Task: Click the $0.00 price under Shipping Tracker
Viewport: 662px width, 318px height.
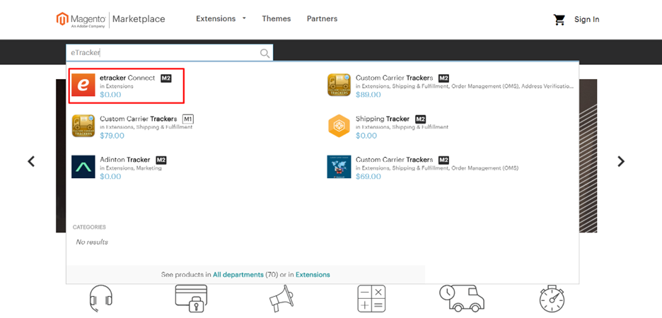Action: click(x=366, y=136)
